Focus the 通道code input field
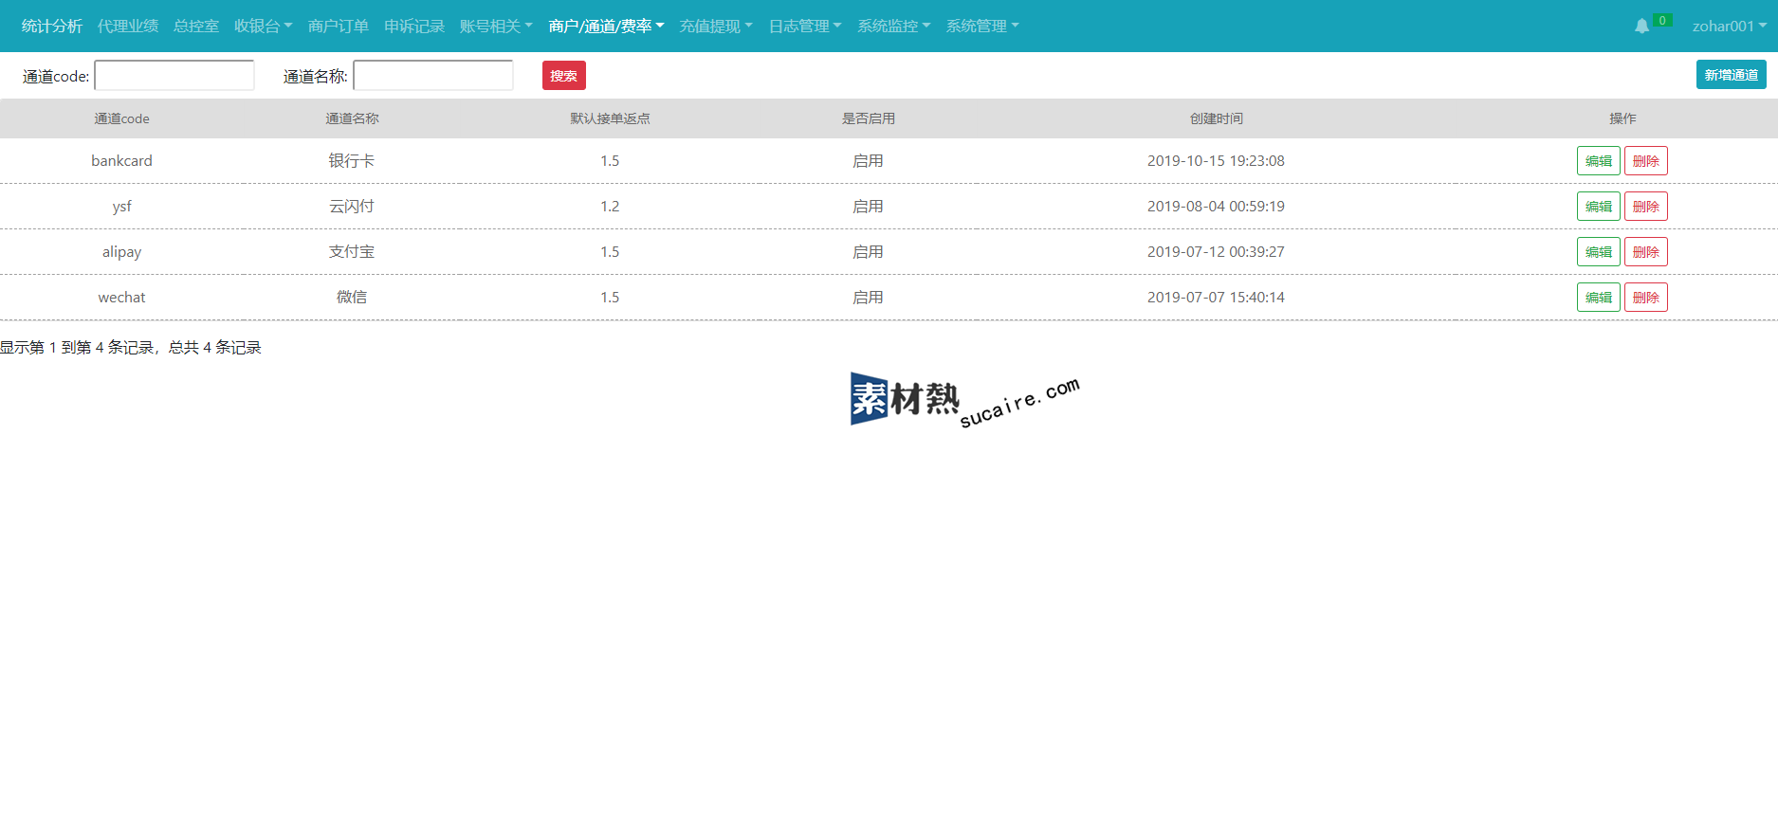Viewport: 1778px width, 835px height. (174, 76)
